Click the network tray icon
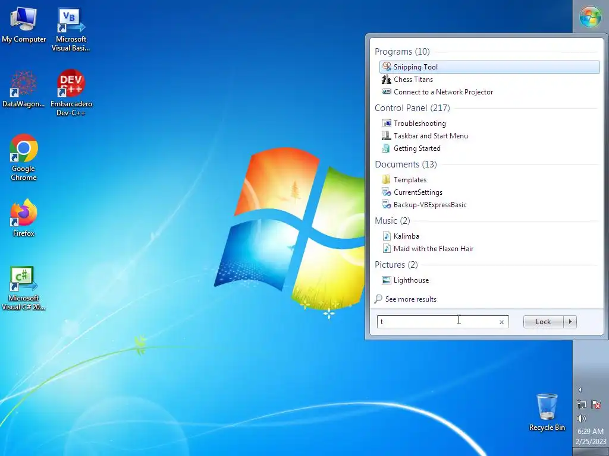This screenshot has height=456, width=609. (x=582, y=404)
